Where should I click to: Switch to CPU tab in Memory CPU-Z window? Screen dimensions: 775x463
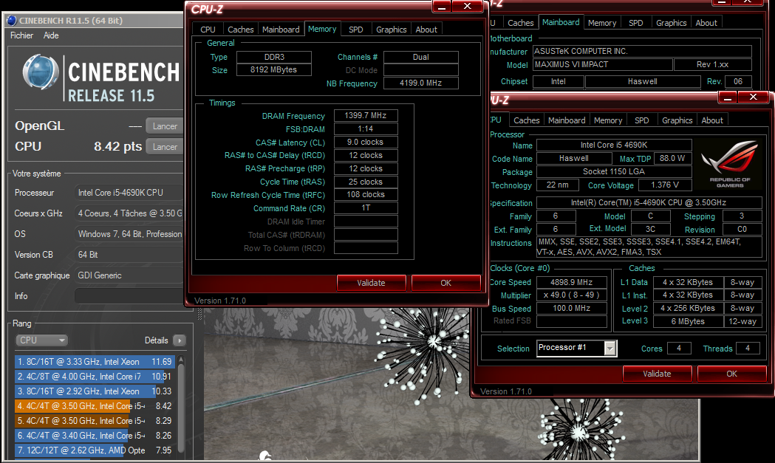208,30
